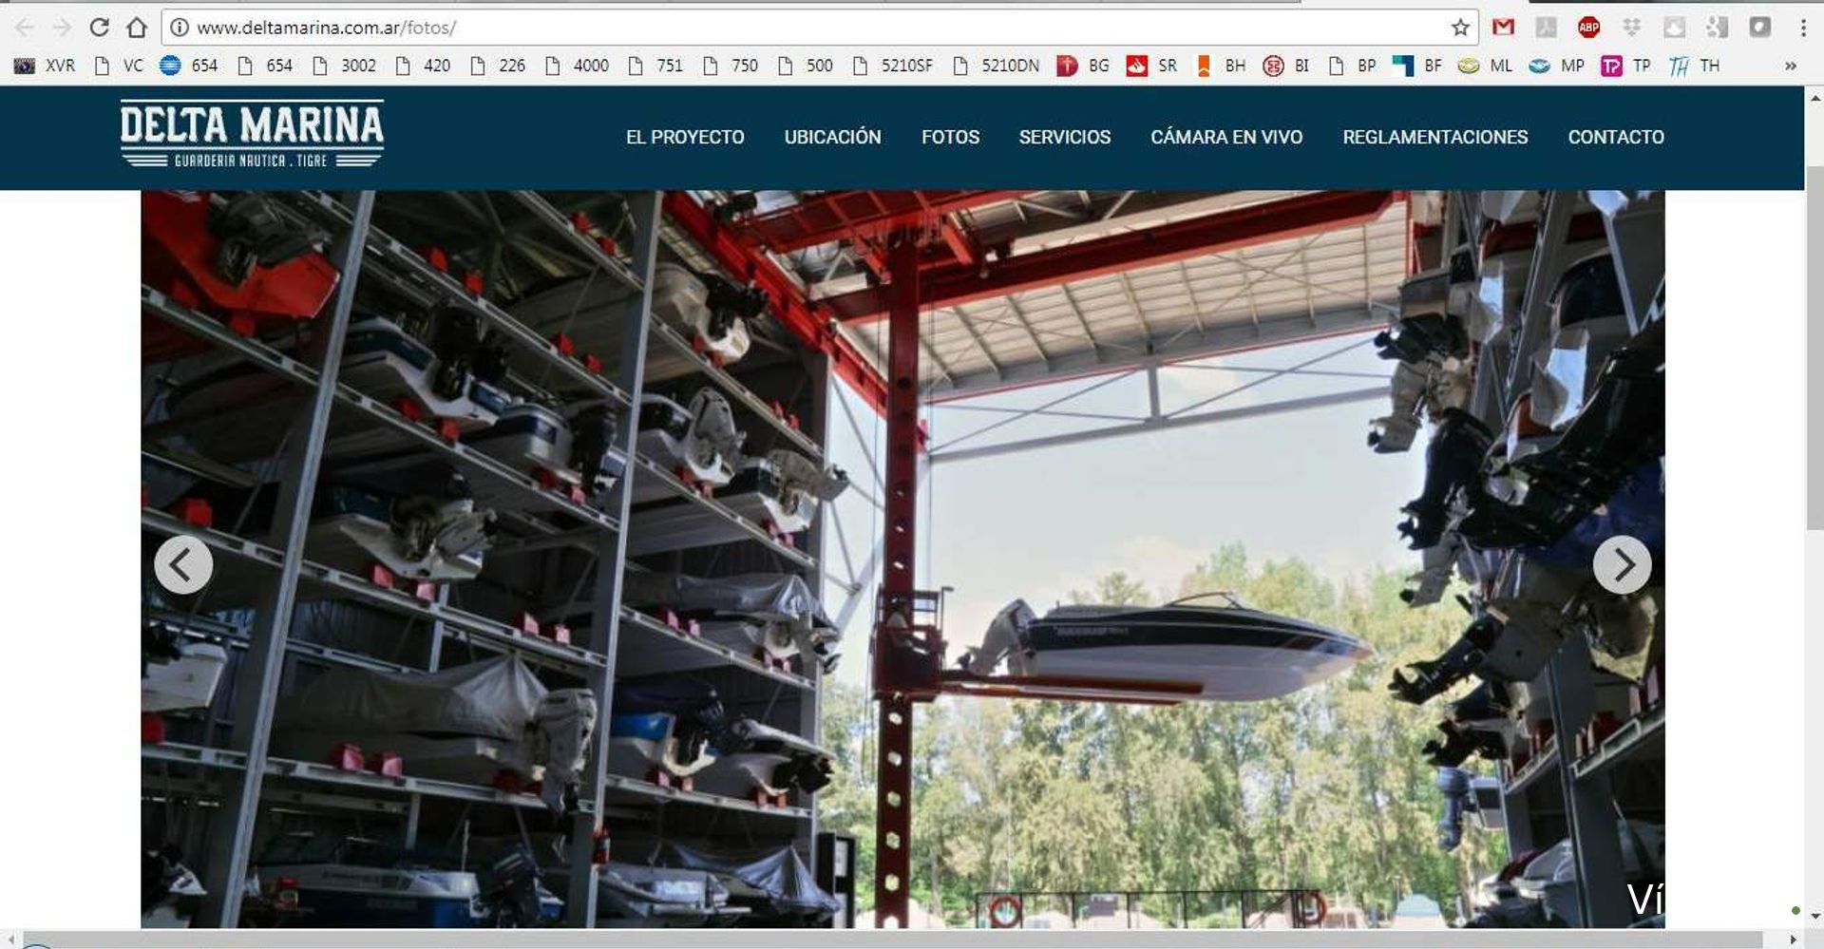View the site information icon
The height and width of the screenshot is (949, 1824).
pos(179,28)
